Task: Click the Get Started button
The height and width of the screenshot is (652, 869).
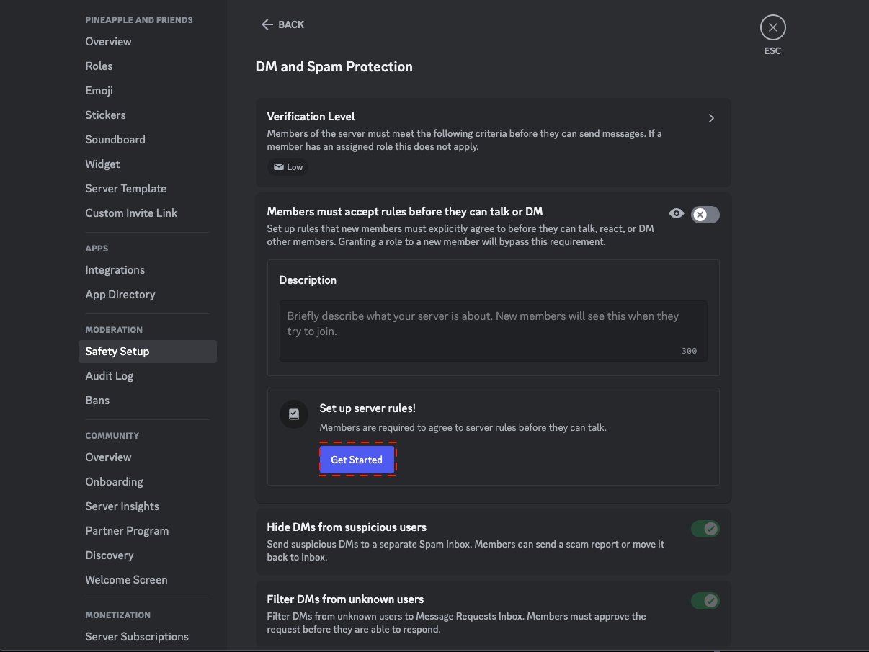Action: tap(357, 460)
